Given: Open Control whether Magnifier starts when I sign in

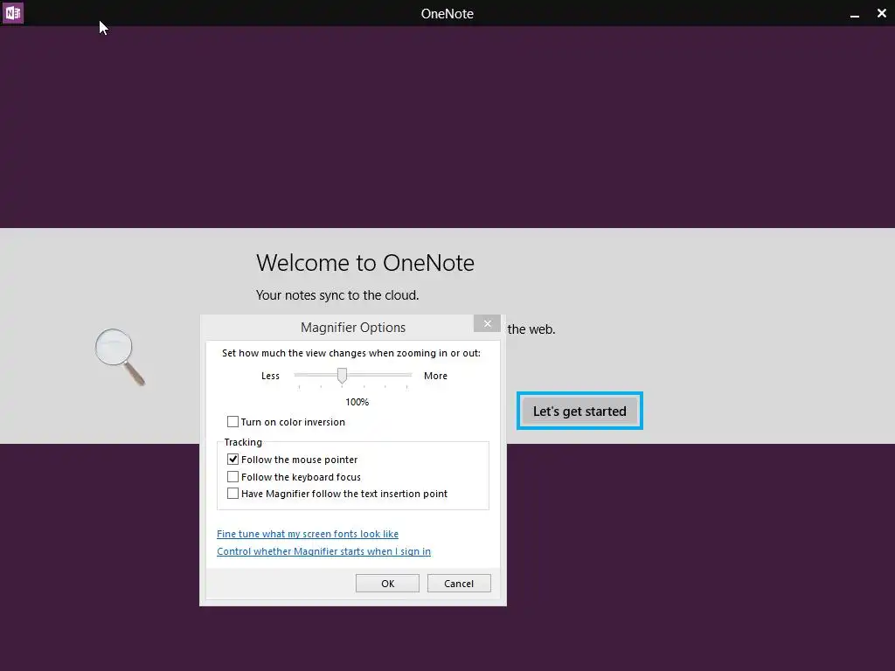Looking at the screenshot, I should click(323, 551).
